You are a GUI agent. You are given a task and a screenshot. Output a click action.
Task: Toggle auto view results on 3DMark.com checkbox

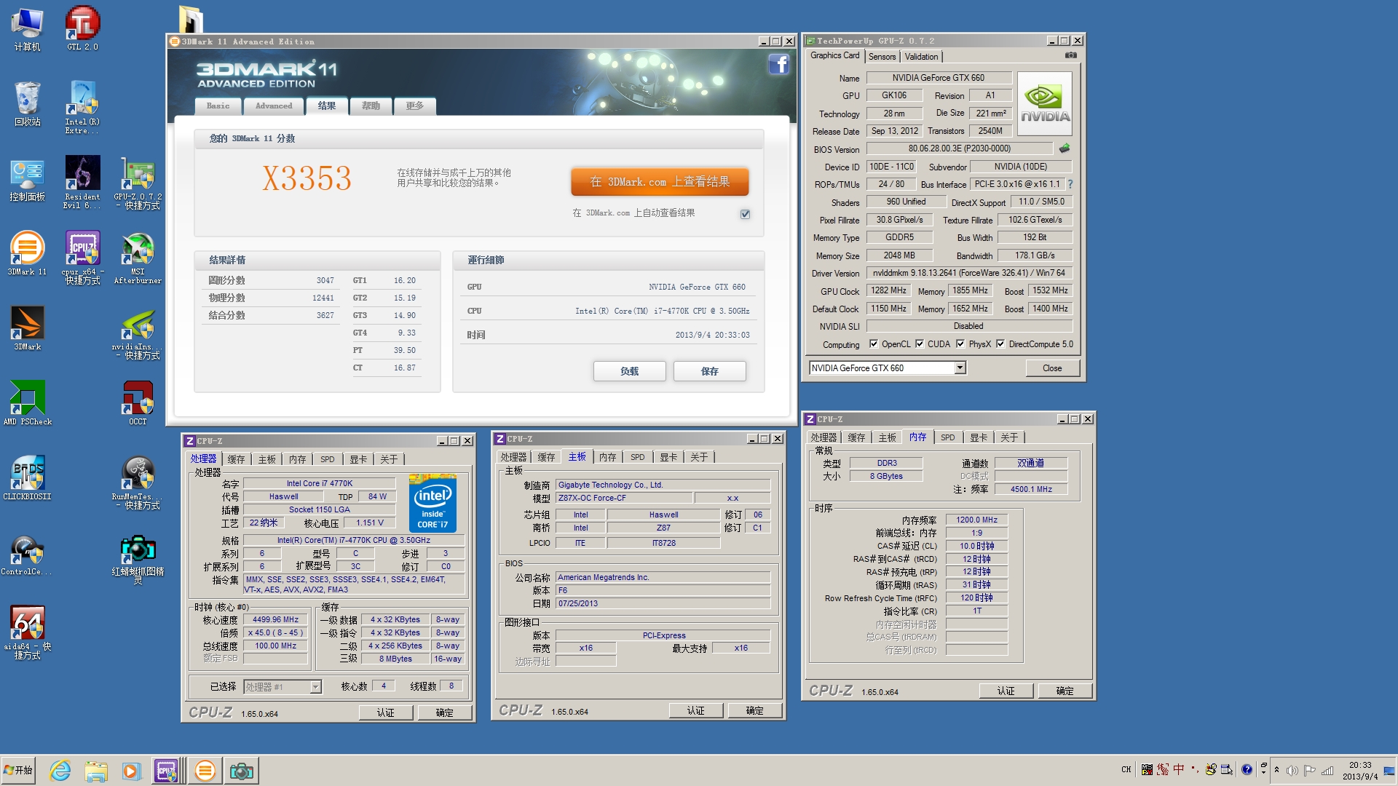(x=745, y=214)
